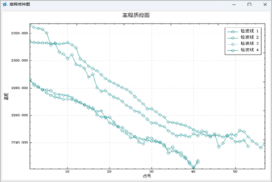The width and height of the screenshot is (272, 182).
Task: Click the 50 tick label on x-axis
Action: [235, 171]
